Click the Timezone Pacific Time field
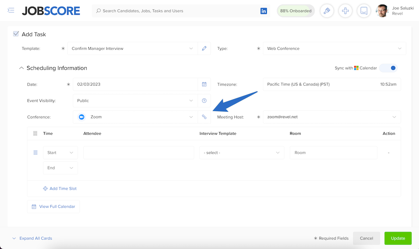 (x=332, y=84)
